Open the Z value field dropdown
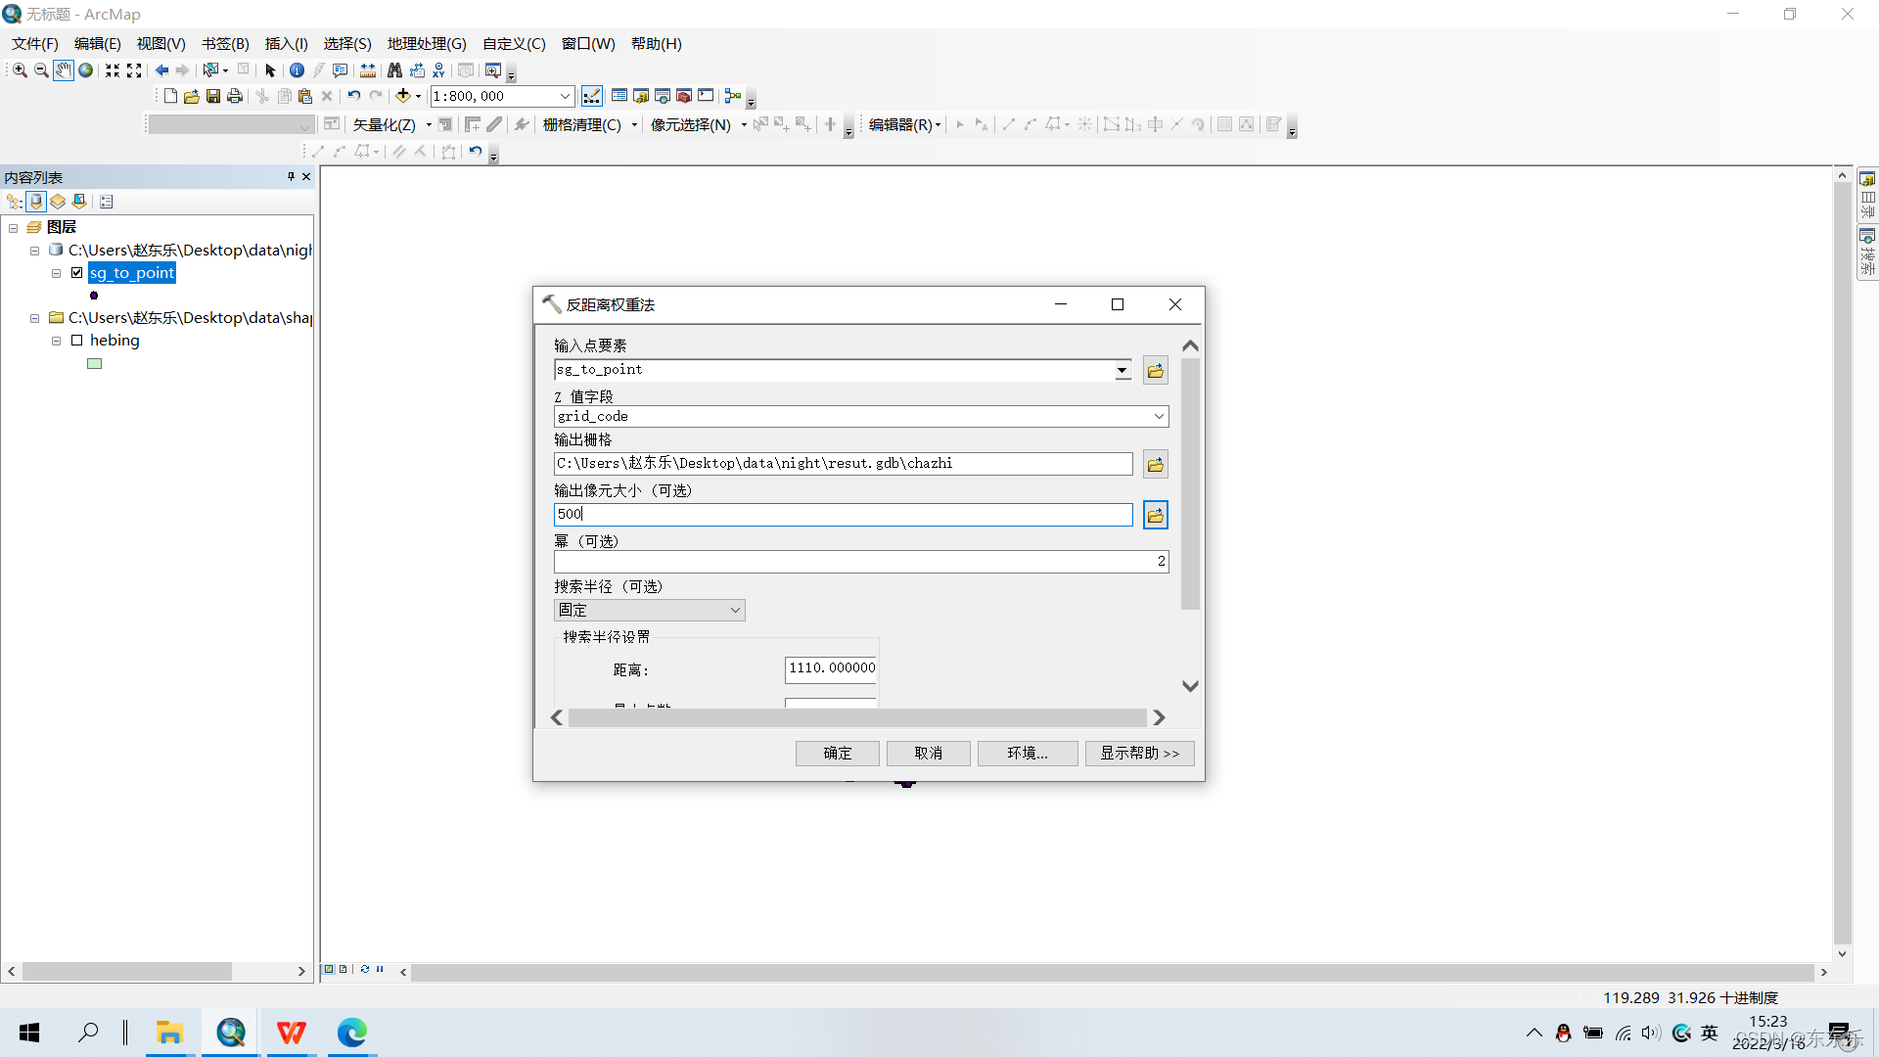Screen dimensions: 1879x1057 [1159, 417]
